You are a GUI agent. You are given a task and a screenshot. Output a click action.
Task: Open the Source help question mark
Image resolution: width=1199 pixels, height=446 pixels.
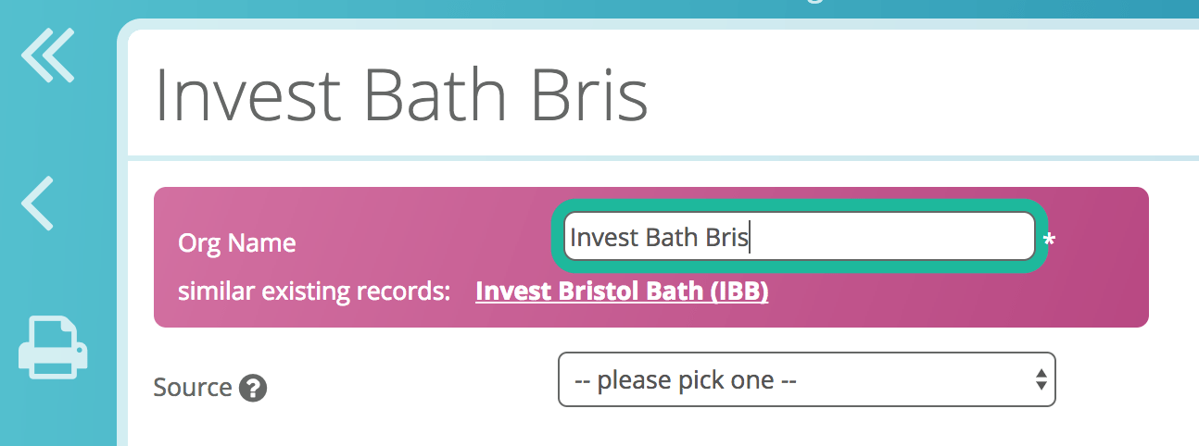[x=253, y=388]
